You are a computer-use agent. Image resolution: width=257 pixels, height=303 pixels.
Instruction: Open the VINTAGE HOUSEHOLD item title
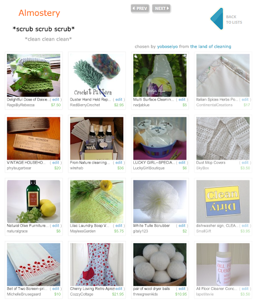(26, 163)
